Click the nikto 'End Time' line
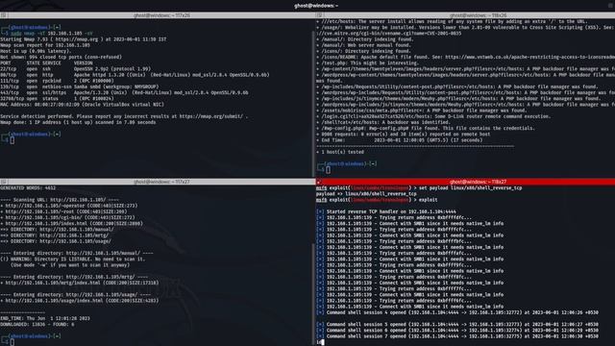 point(400,140)
